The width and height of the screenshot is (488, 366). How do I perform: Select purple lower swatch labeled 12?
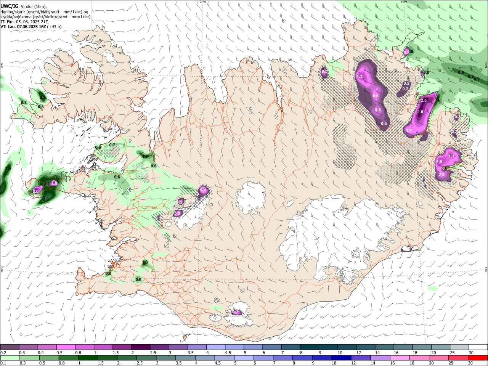click(x=361, y=358)
